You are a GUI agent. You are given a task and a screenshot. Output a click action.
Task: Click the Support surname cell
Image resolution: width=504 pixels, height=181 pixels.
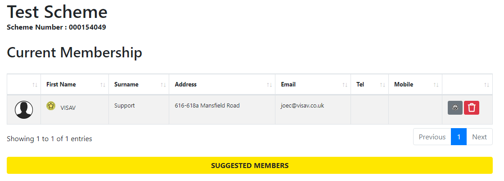point(125,106)
